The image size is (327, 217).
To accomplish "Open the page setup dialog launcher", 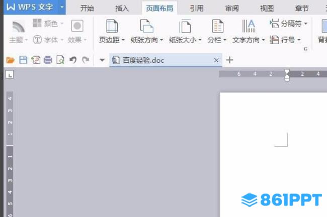I will pos(306,49).
